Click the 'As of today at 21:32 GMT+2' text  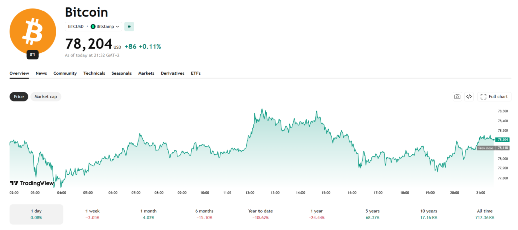(x=92, y=55)
